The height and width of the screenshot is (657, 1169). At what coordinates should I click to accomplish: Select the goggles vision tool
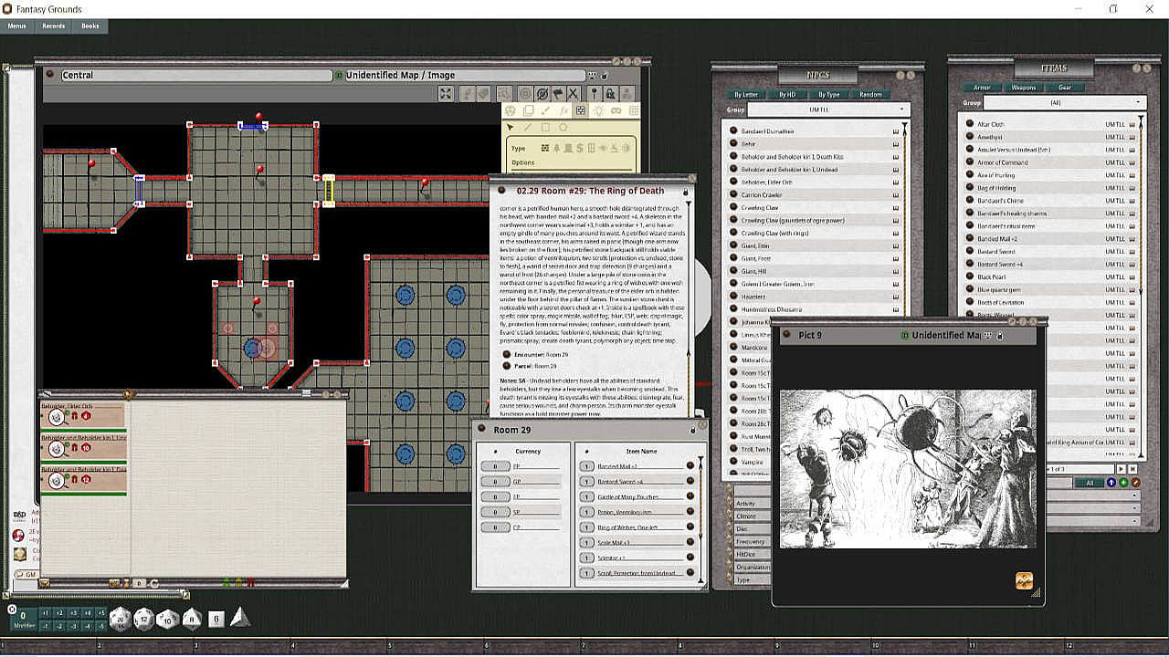coord(616,110)
